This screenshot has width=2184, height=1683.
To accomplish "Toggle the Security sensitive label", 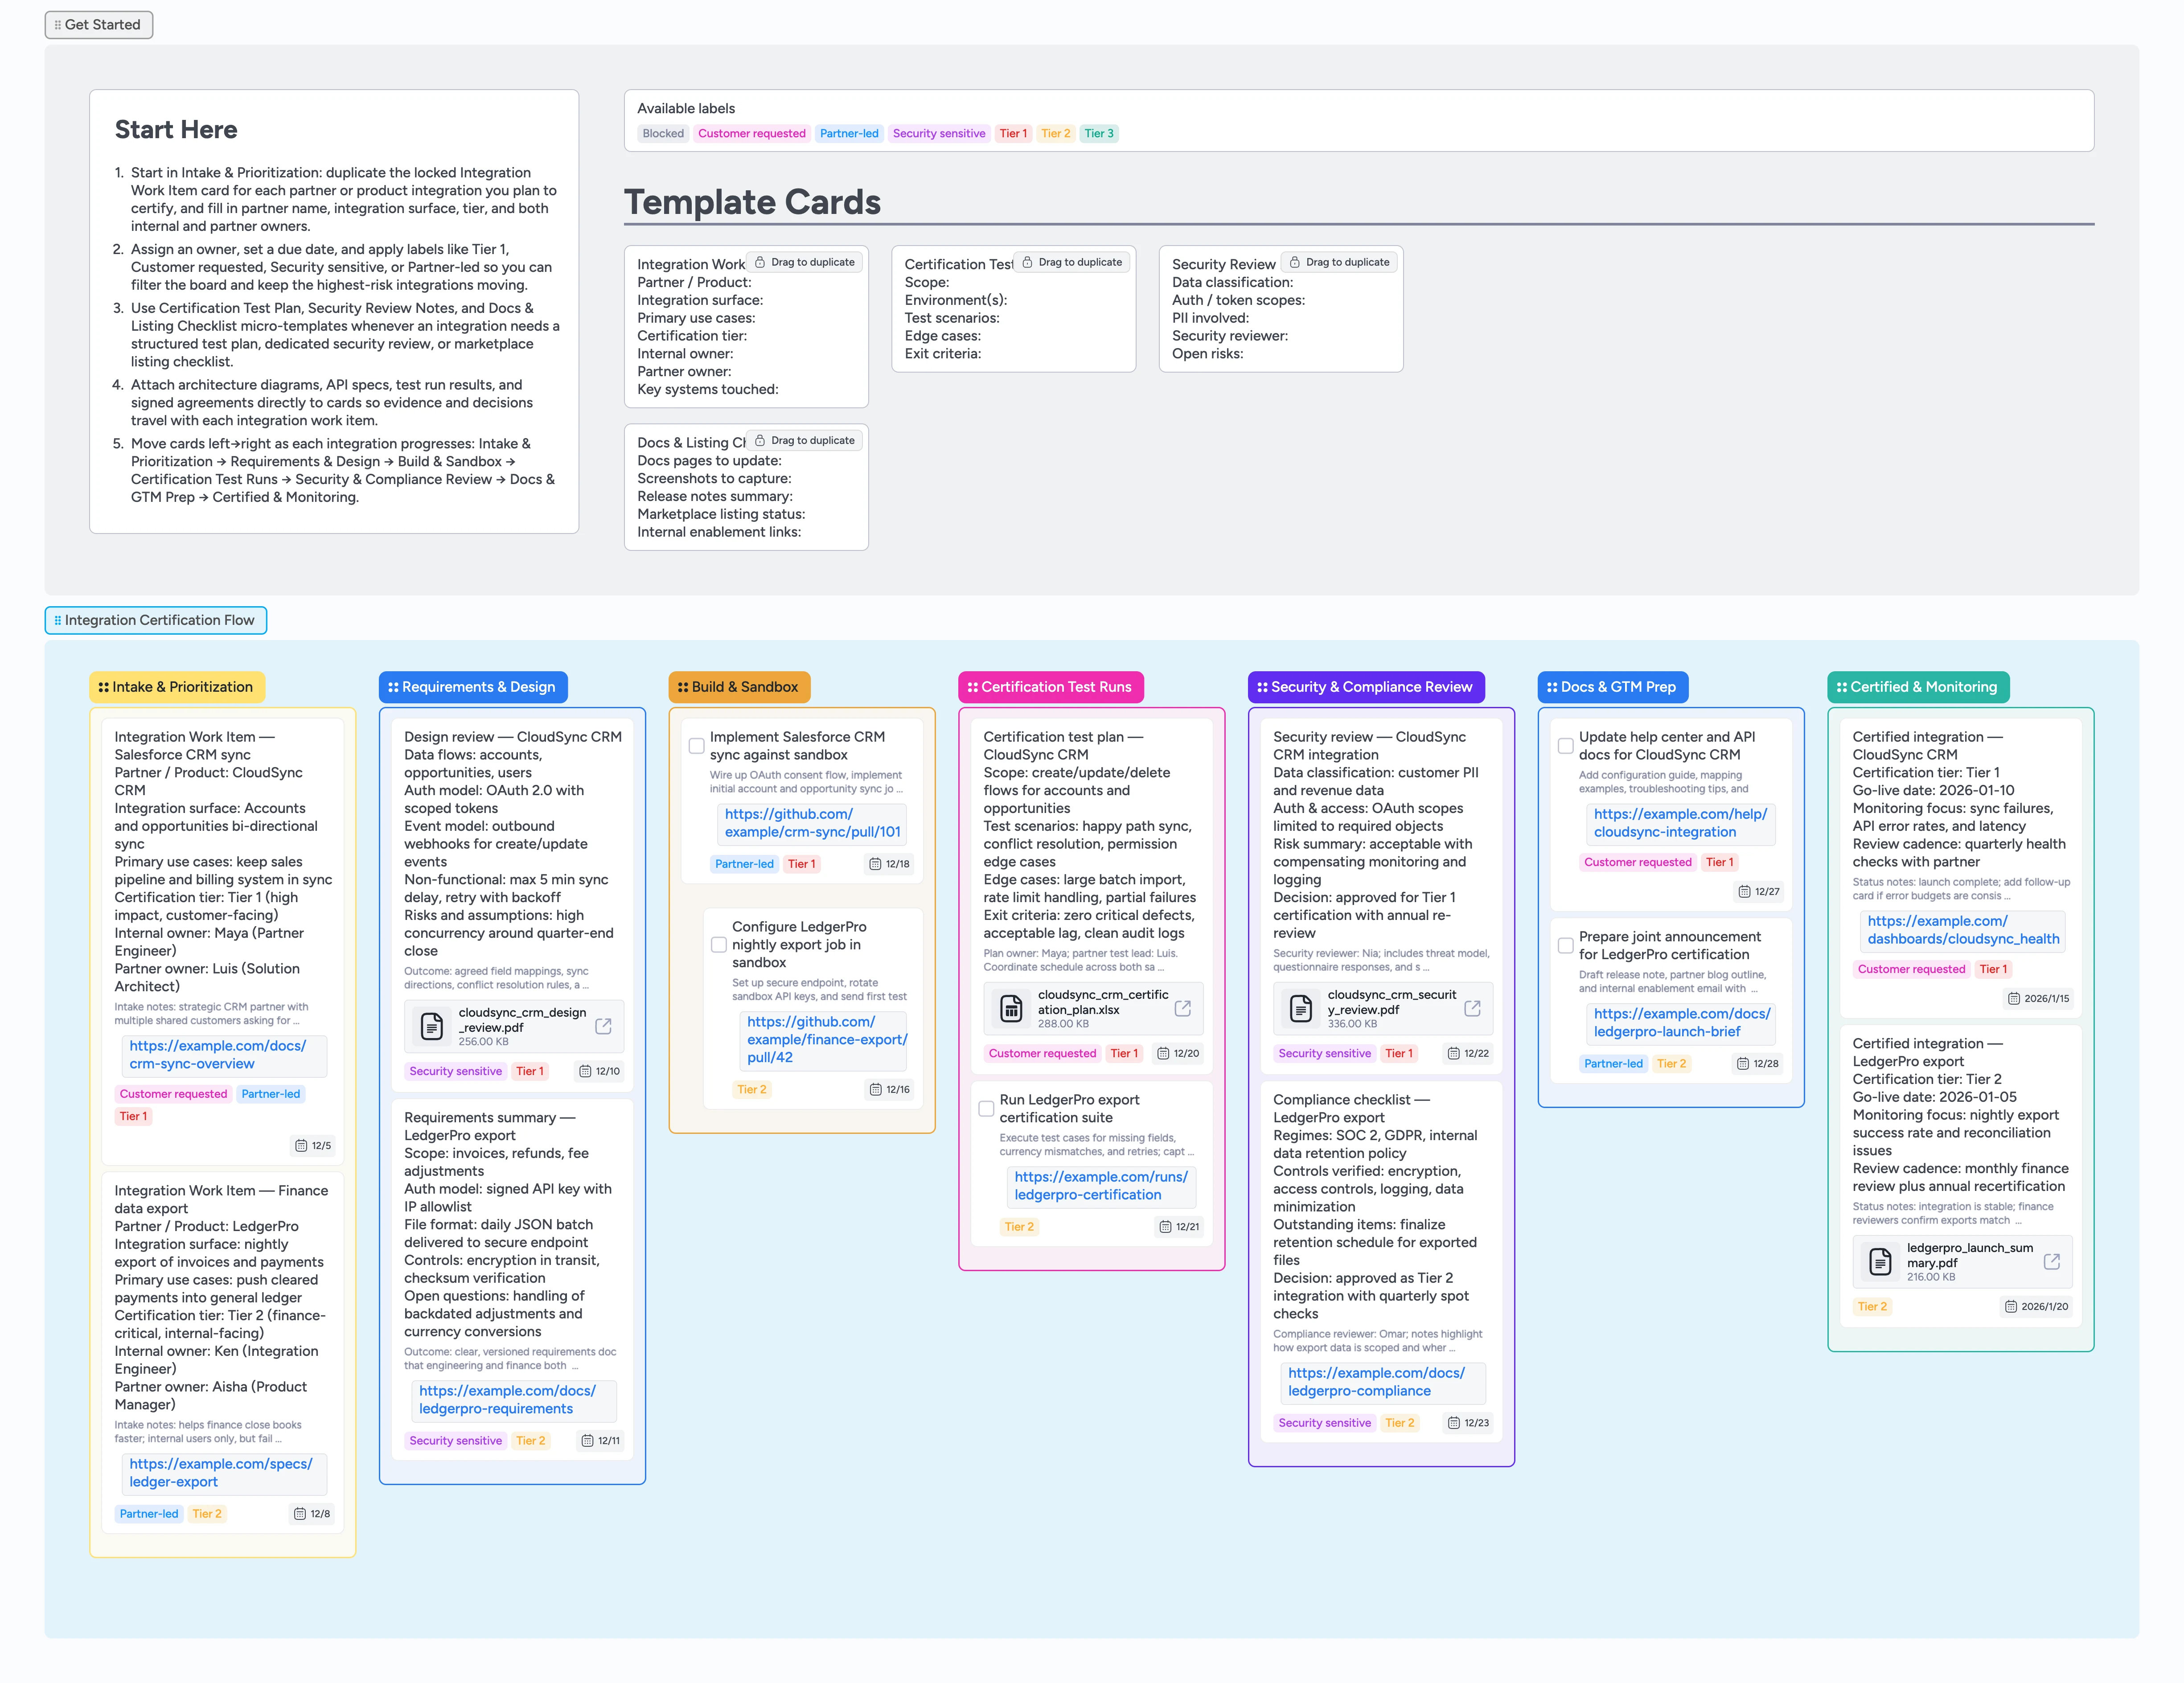I will (939, 133).
